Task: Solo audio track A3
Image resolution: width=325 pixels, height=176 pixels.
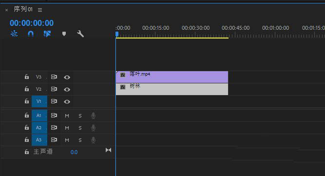Action: tap(80, 140)
